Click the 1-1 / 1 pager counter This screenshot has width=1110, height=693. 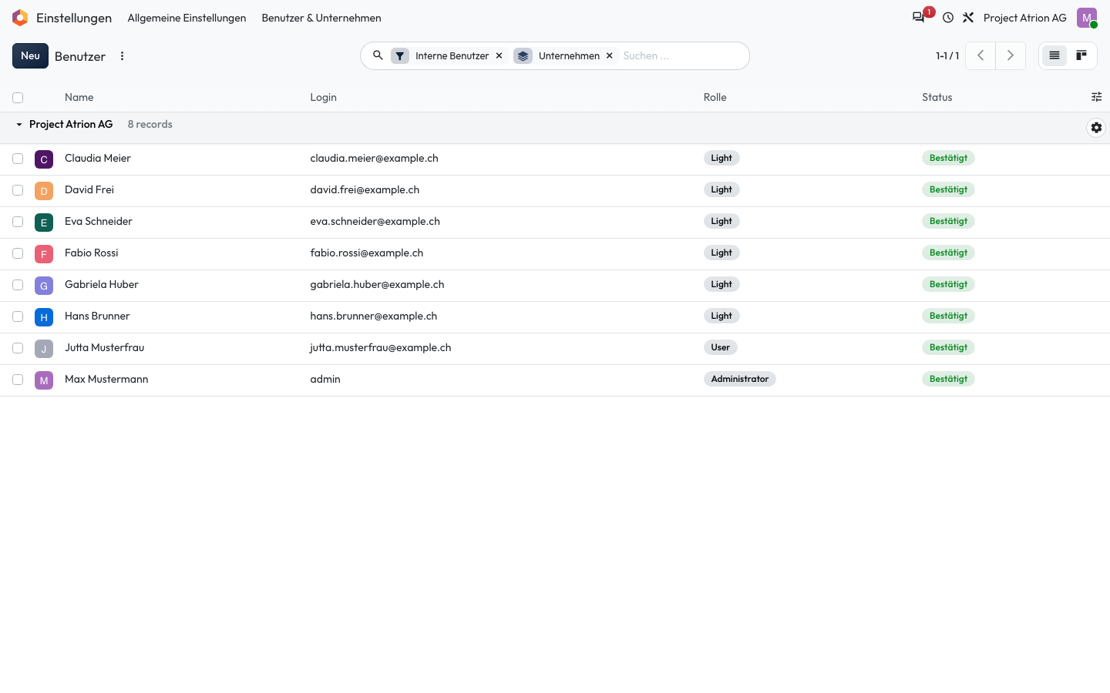tap(947, 55)
